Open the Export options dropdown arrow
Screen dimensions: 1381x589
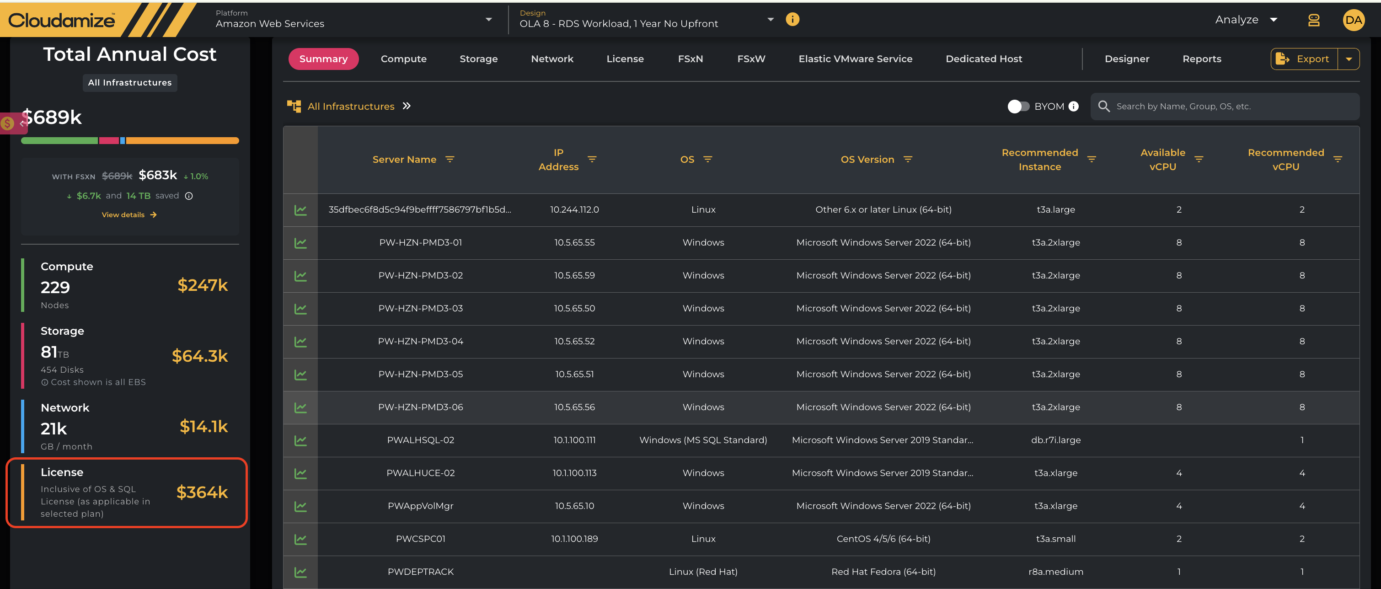click(1349, 59)
